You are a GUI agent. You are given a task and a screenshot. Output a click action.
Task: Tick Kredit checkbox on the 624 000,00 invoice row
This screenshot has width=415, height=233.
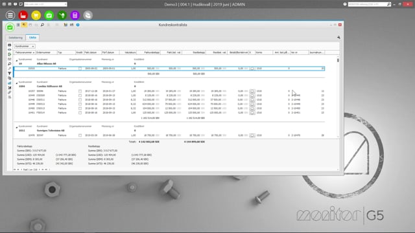coord(80,104)
